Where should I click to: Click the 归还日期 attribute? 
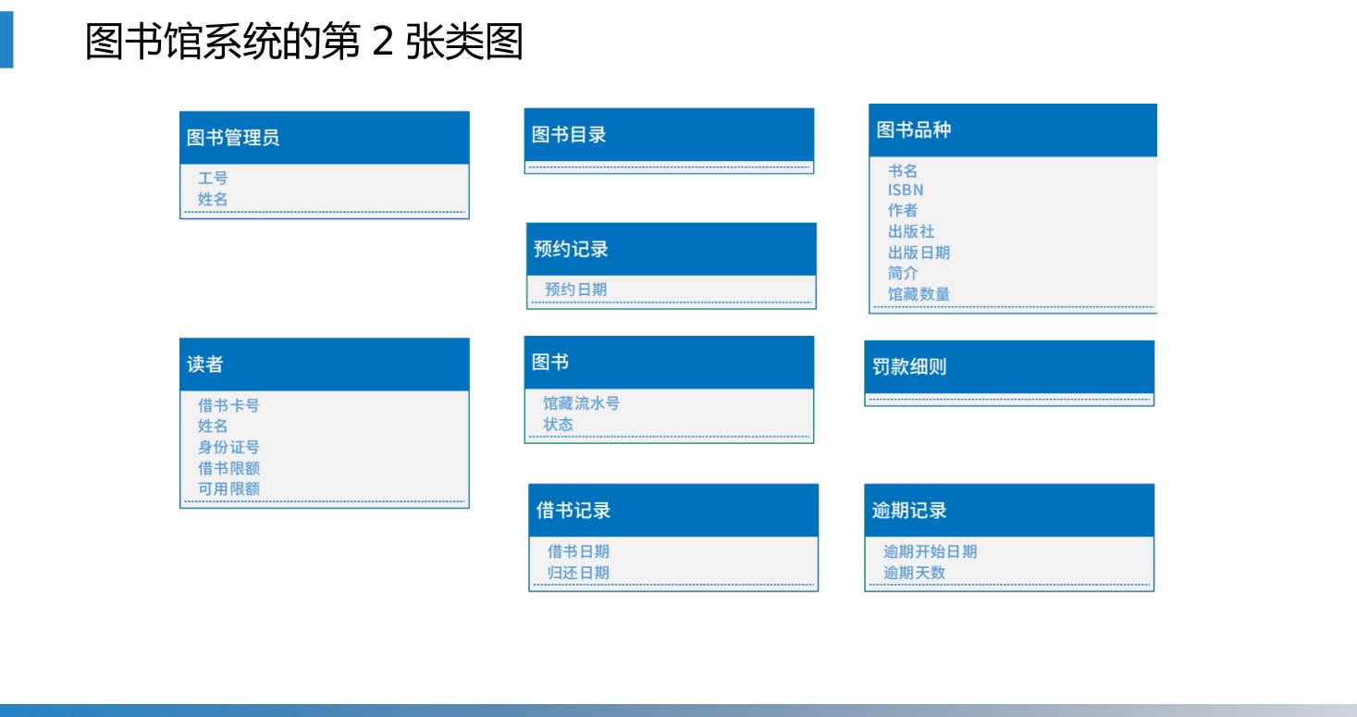(x=578, y=573)
